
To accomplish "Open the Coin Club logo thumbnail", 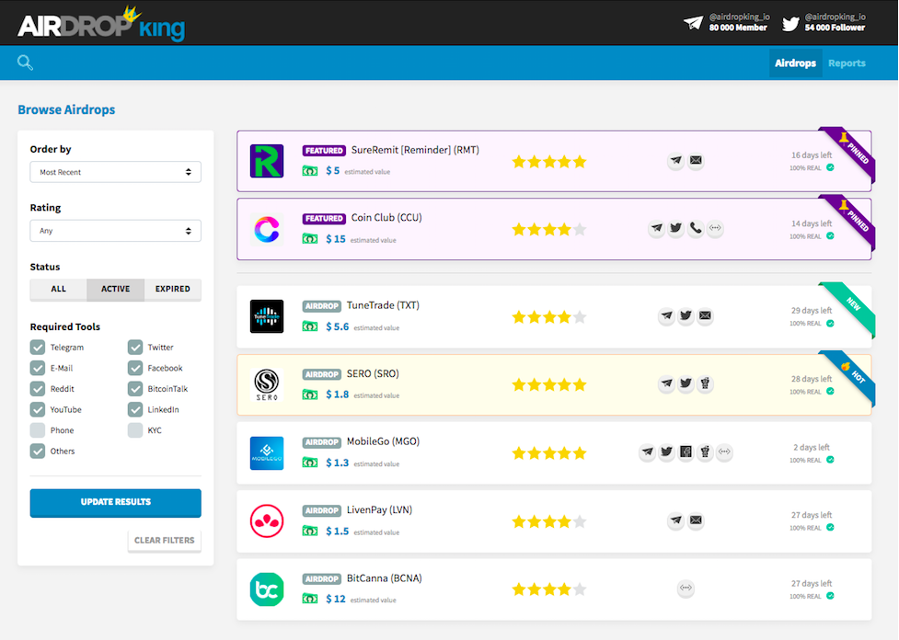I will [267, 229].
